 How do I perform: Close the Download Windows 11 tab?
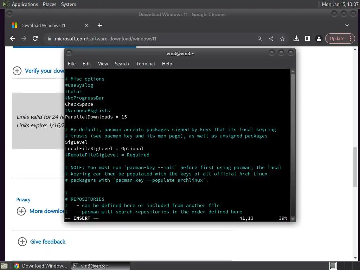pos(86,25)
